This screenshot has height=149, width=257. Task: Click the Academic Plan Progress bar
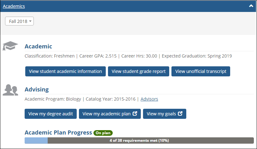(139, 141)
